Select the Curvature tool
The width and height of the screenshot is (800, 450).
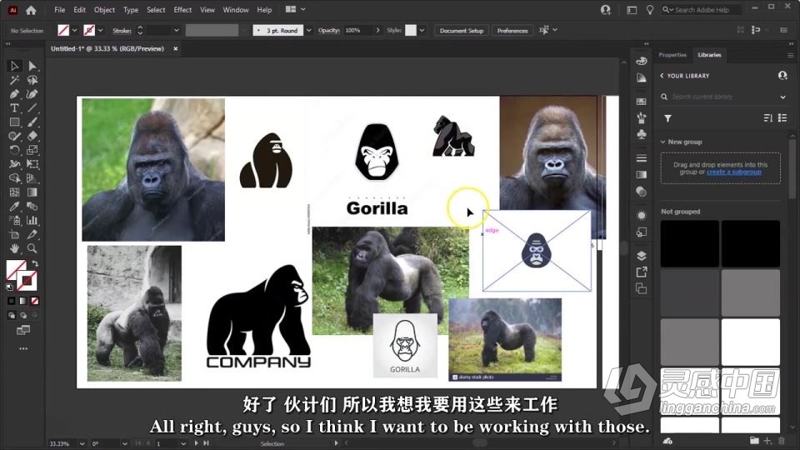pos(32,94)
